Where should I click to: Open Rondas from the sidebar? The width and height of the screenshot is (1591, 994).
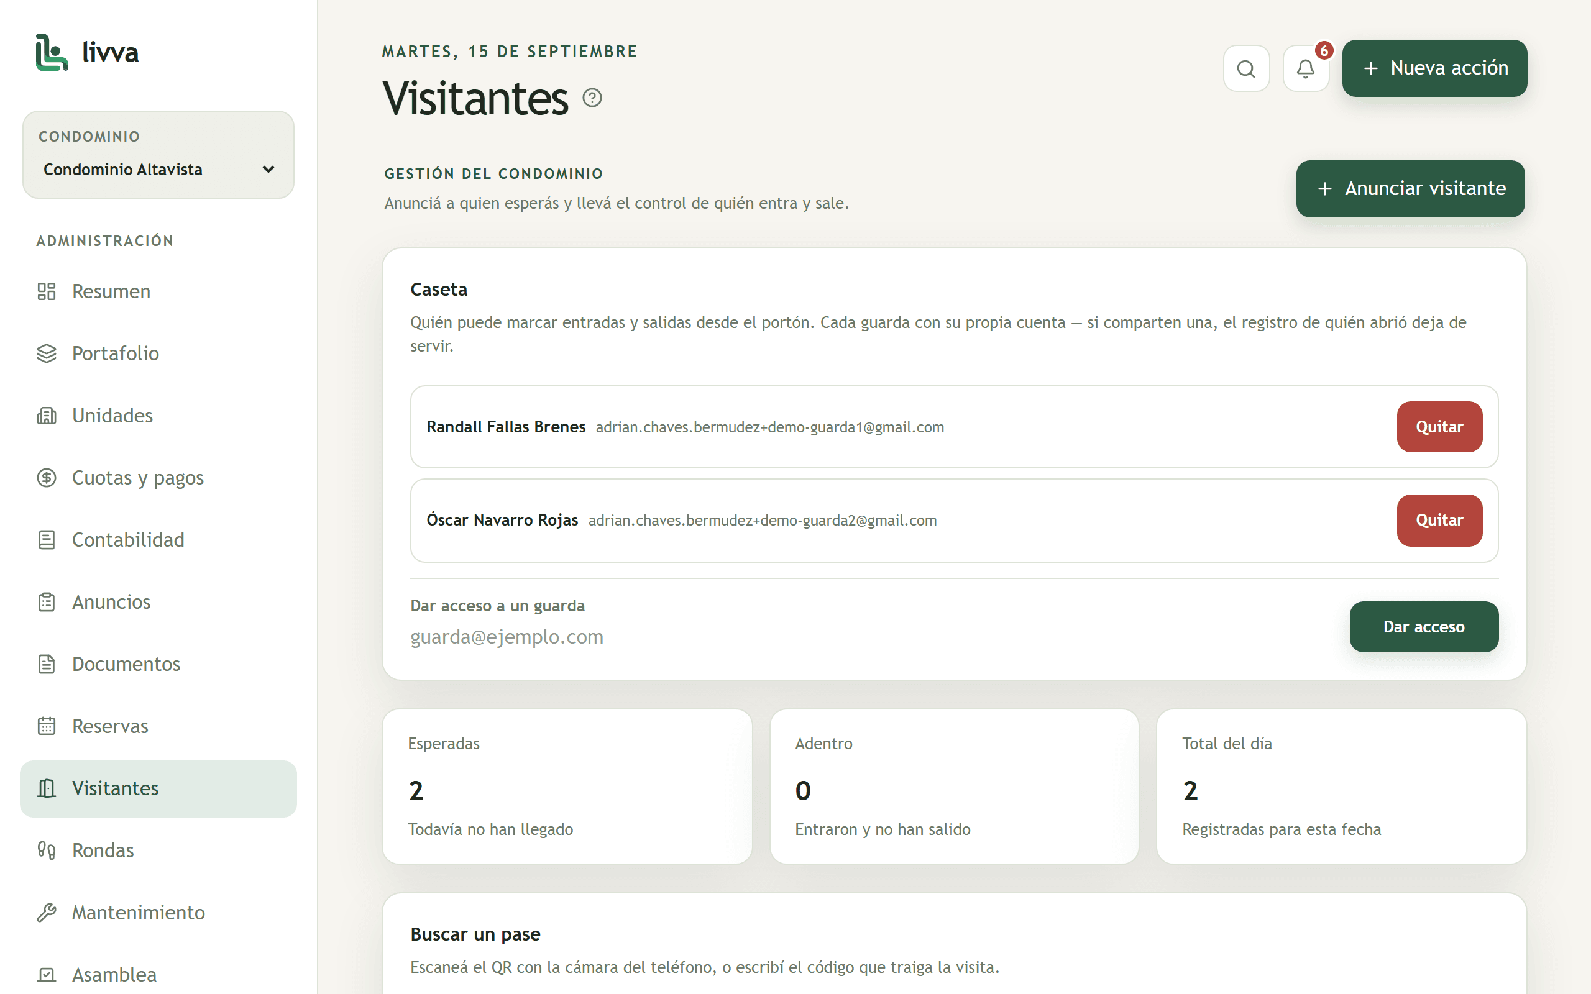pyautogui.click(x=158, y=850)
